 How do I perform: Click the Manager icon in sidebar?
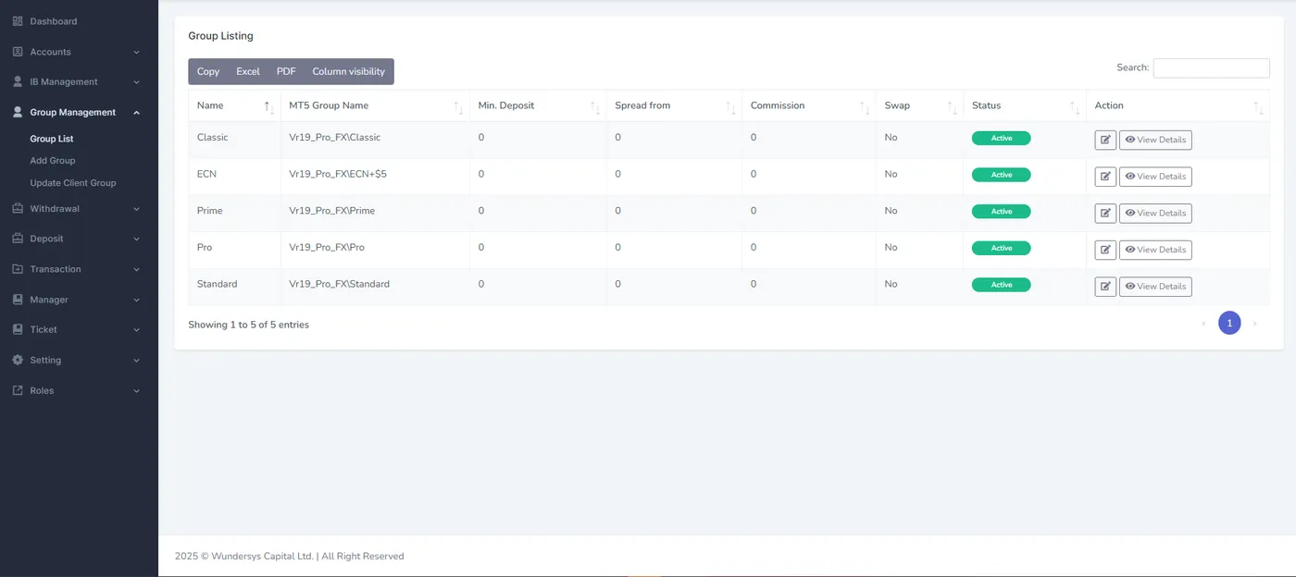(x=18, y=300)
